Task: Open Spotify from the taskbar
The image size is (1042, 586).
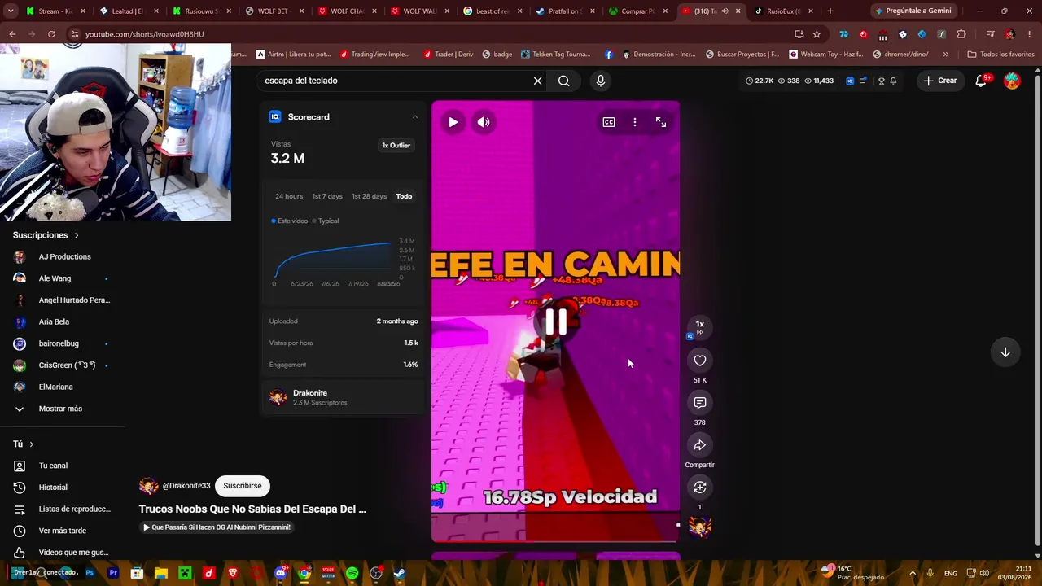Action: pyautogui.click(x=352, y=573)
